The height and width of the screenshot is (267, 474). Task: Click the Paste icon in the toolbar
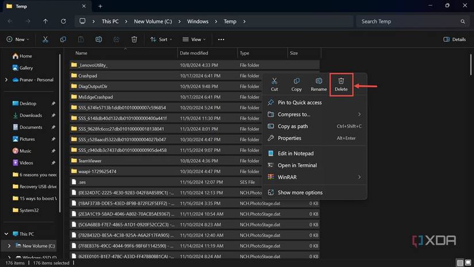[x=80, y=39]
